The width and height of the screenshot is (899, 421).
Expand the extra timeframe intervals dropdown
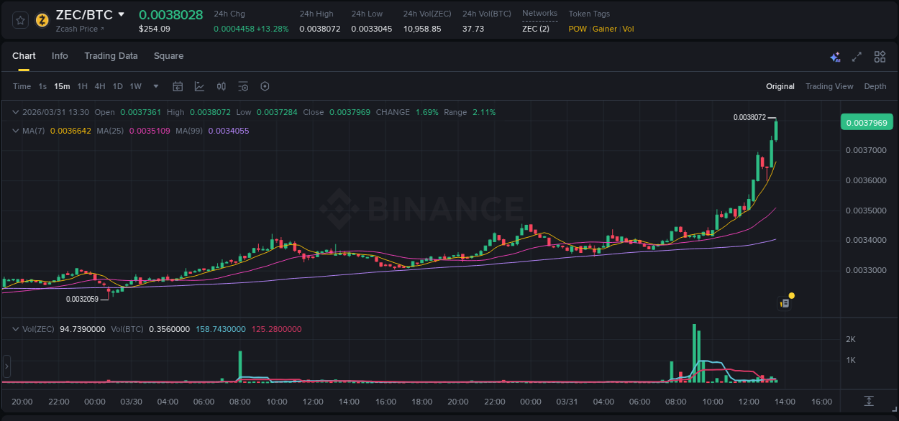(155, 86)
